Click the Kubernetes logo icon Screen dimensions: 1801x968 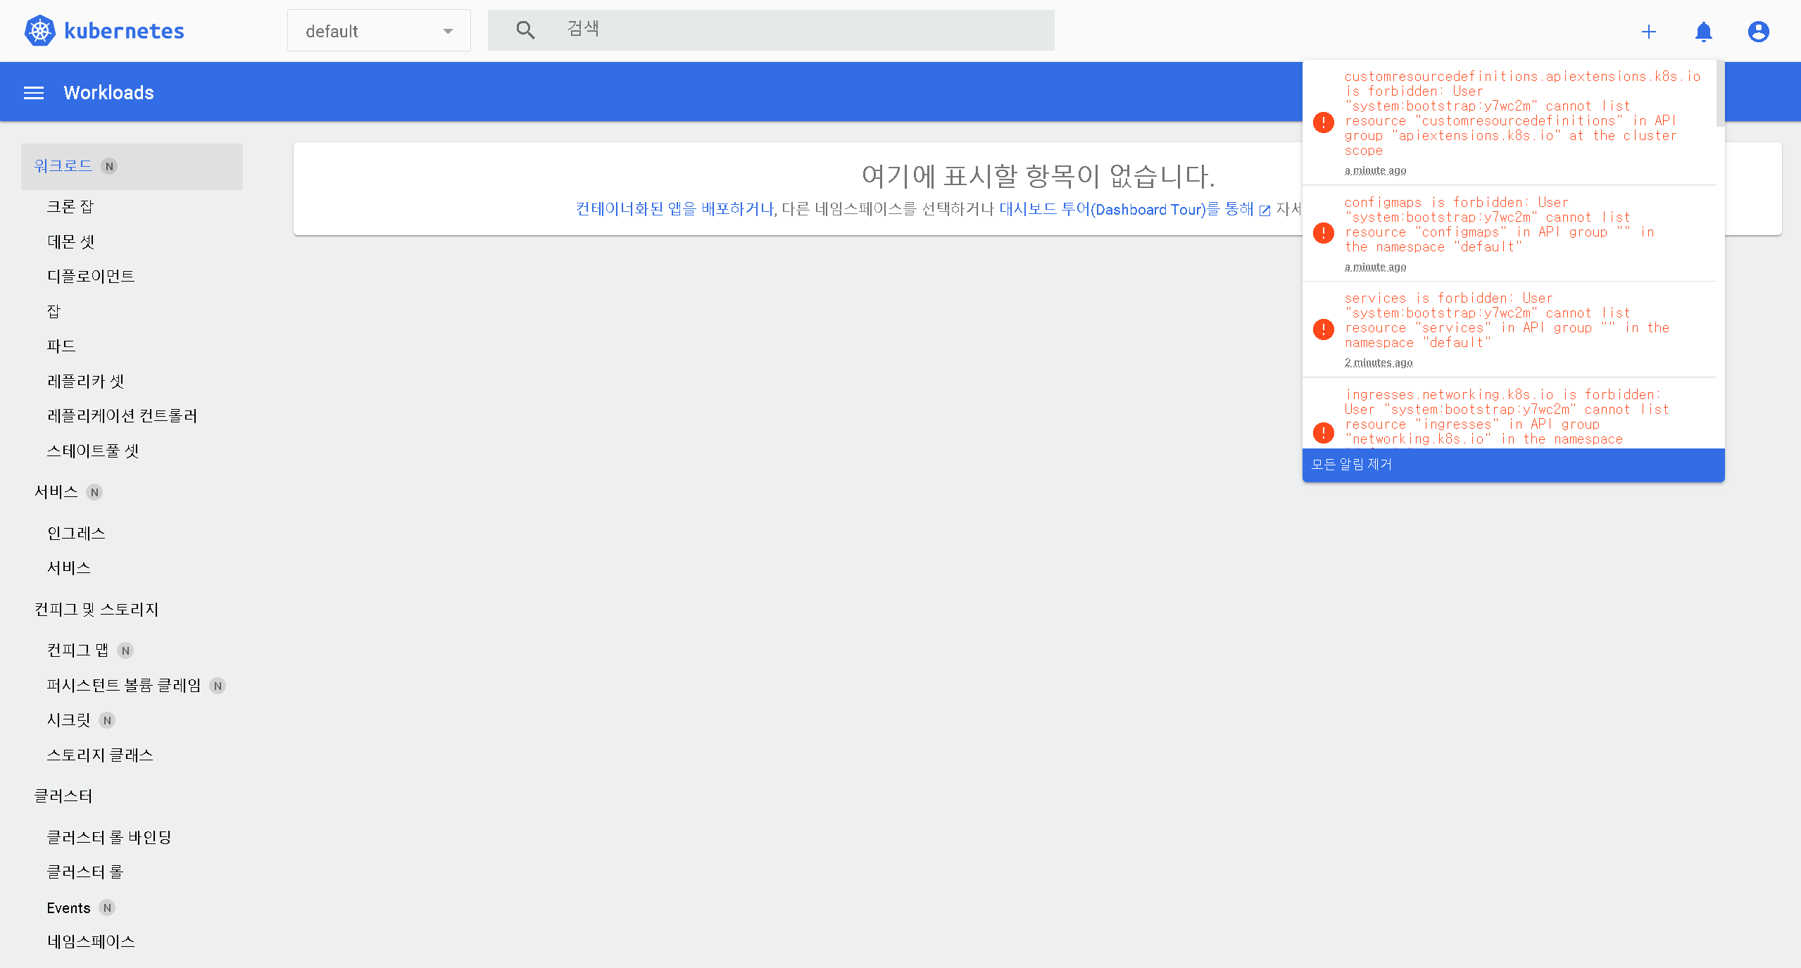click(39, 31)
